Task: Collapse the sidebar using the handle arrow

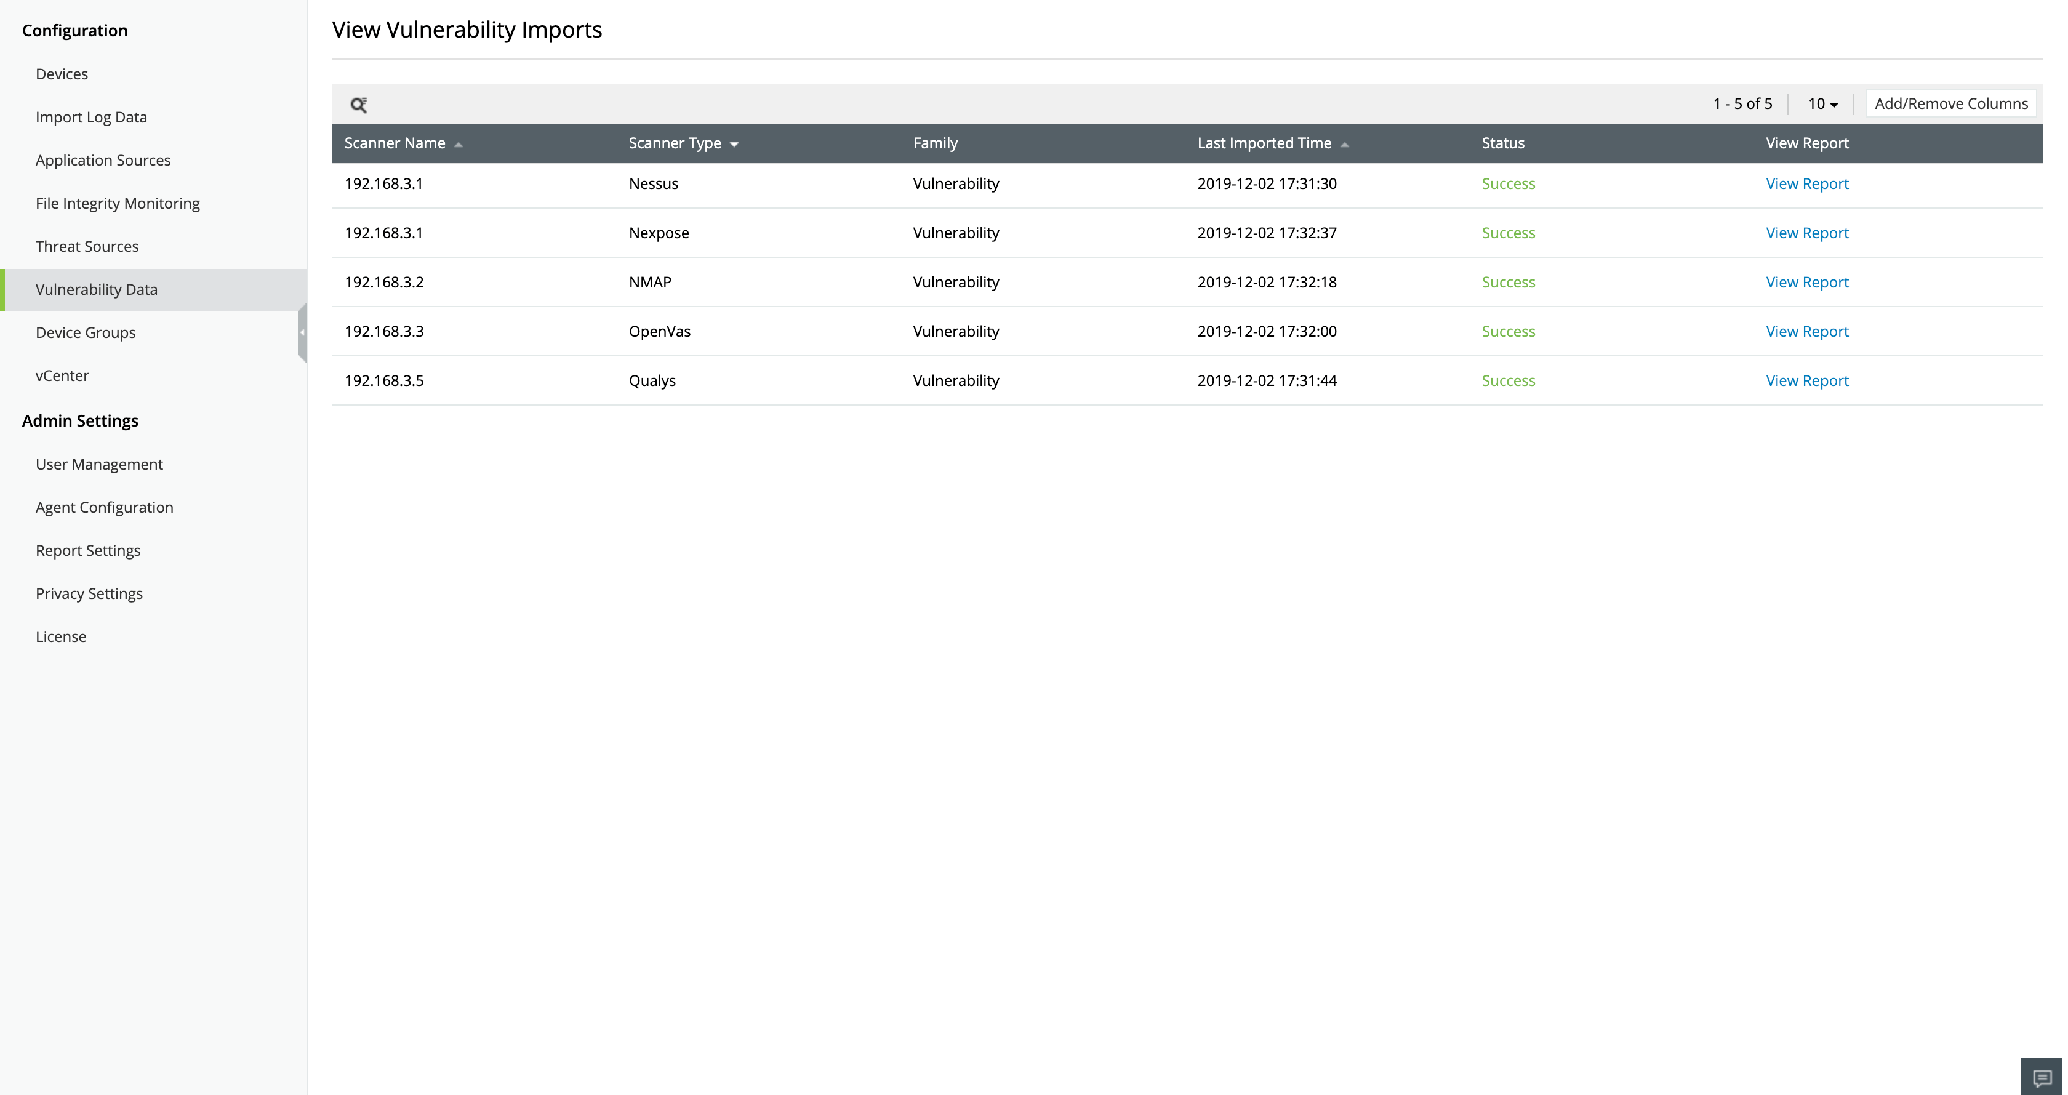Action: [302, 332]
